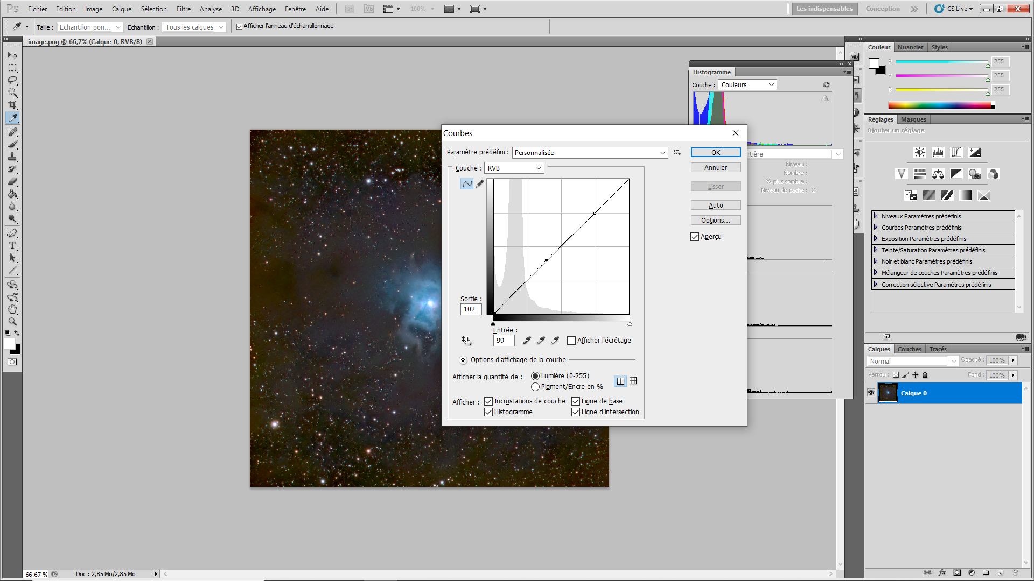Expand Niveaux Paramètres prédéfinis
1034x581 pixels.
(x=876, y=216)
